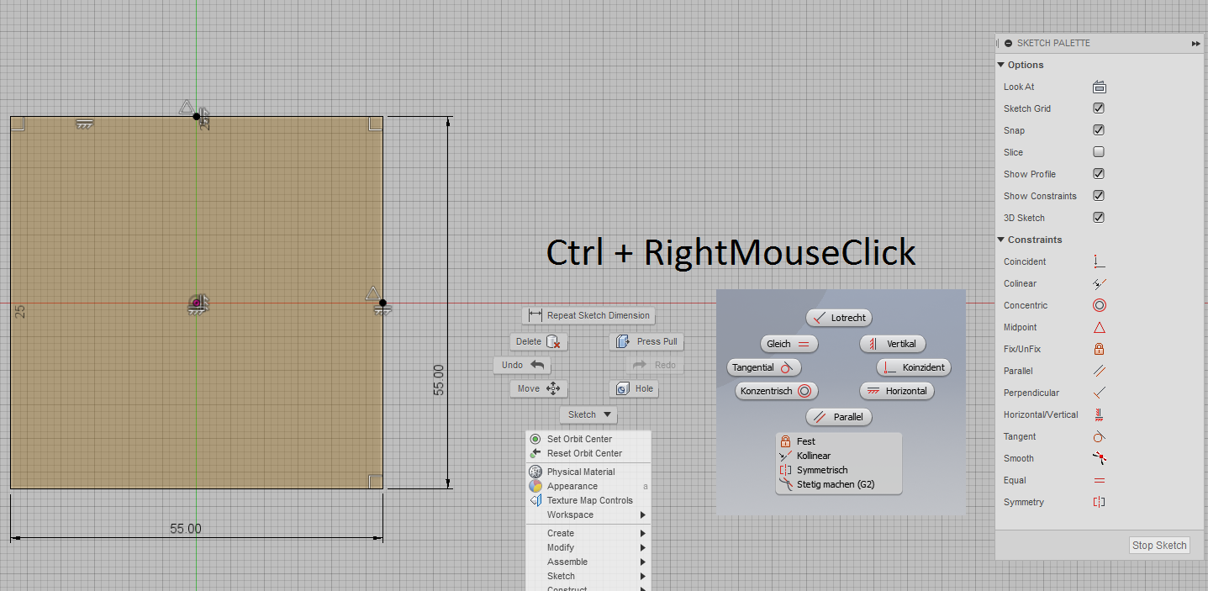Choose Set Orbit Center
The height and width of the screenshot is (591, 1208).
[588, 439]
